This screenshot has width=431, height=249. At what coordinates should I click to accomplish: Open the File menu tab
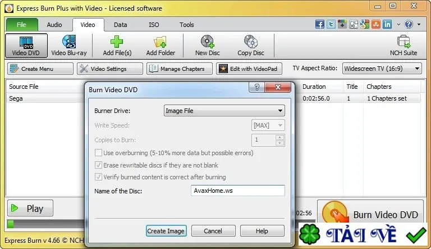22,25
